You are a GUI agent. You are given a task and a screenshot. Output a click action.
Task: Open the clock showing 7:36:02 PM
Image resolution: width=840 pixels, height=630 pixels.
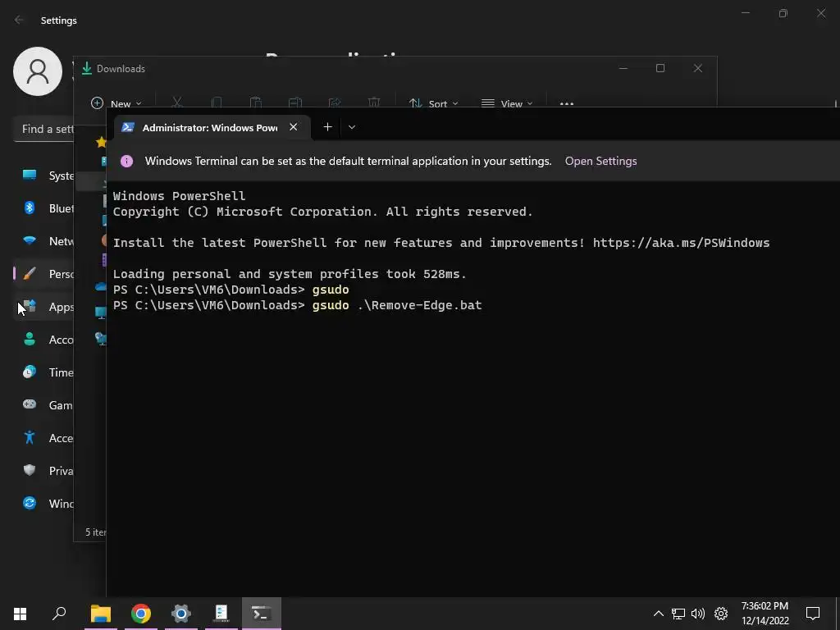pyautogui.click(x=765, y=614)
